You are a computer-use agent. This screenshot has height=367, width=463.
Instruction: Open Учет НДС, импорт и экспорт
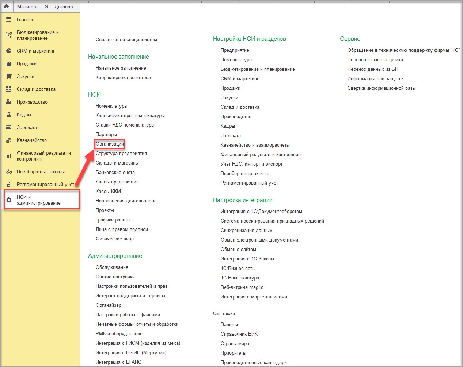(x=251, y=164)
